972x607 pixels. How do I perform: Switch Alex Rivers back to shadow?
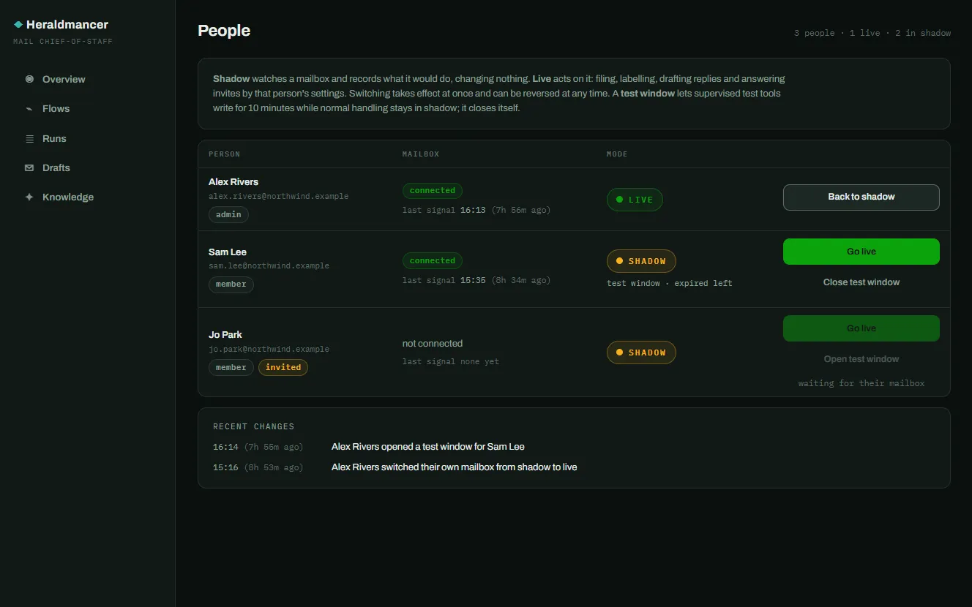pyautogui.click(x=861, y=197)
